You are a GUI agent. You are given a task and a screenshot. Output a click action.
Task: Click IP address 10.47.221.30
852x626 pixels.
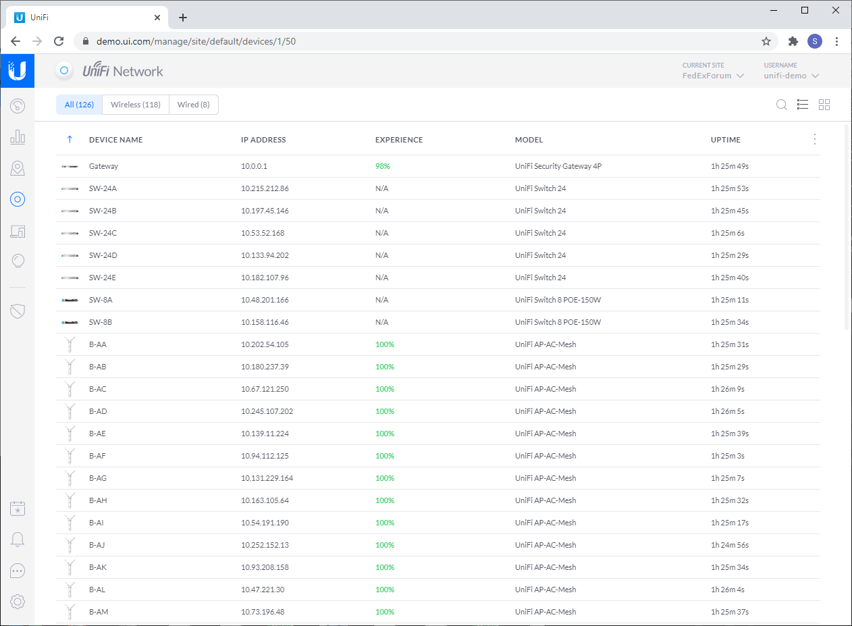click(263, 590)
